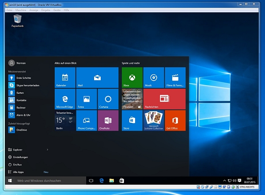Show Alle Apps list
This screenshot has width=265, height=195.
tap(16, 172)
